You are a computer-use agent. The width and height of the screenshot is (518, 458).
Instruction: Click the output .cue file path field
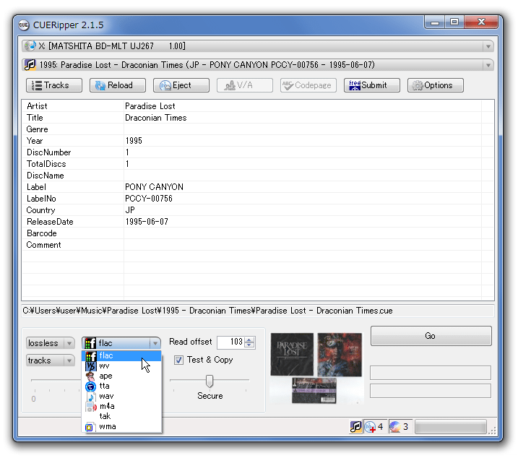[x=258, y=311]
